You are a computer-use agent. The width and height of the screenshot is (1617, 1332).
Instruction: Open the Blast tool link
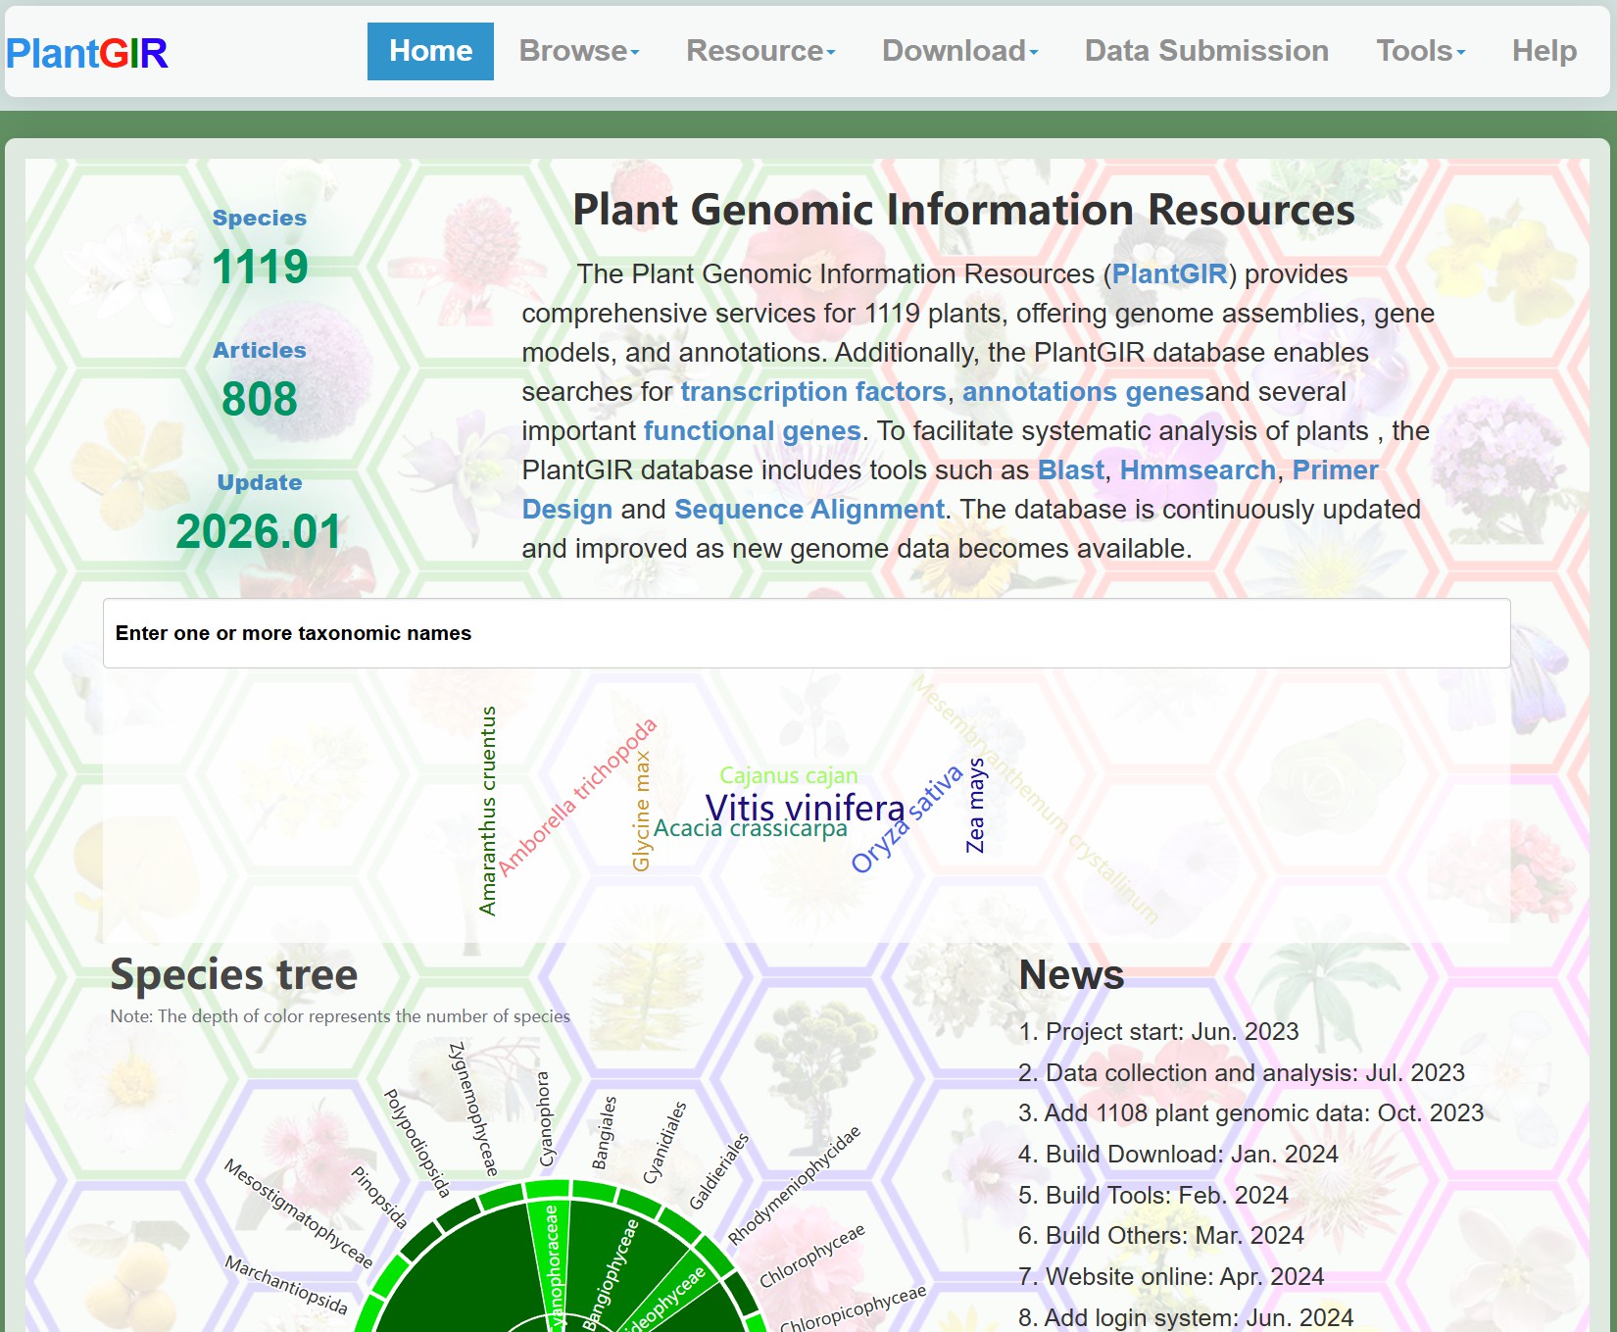1070,470
